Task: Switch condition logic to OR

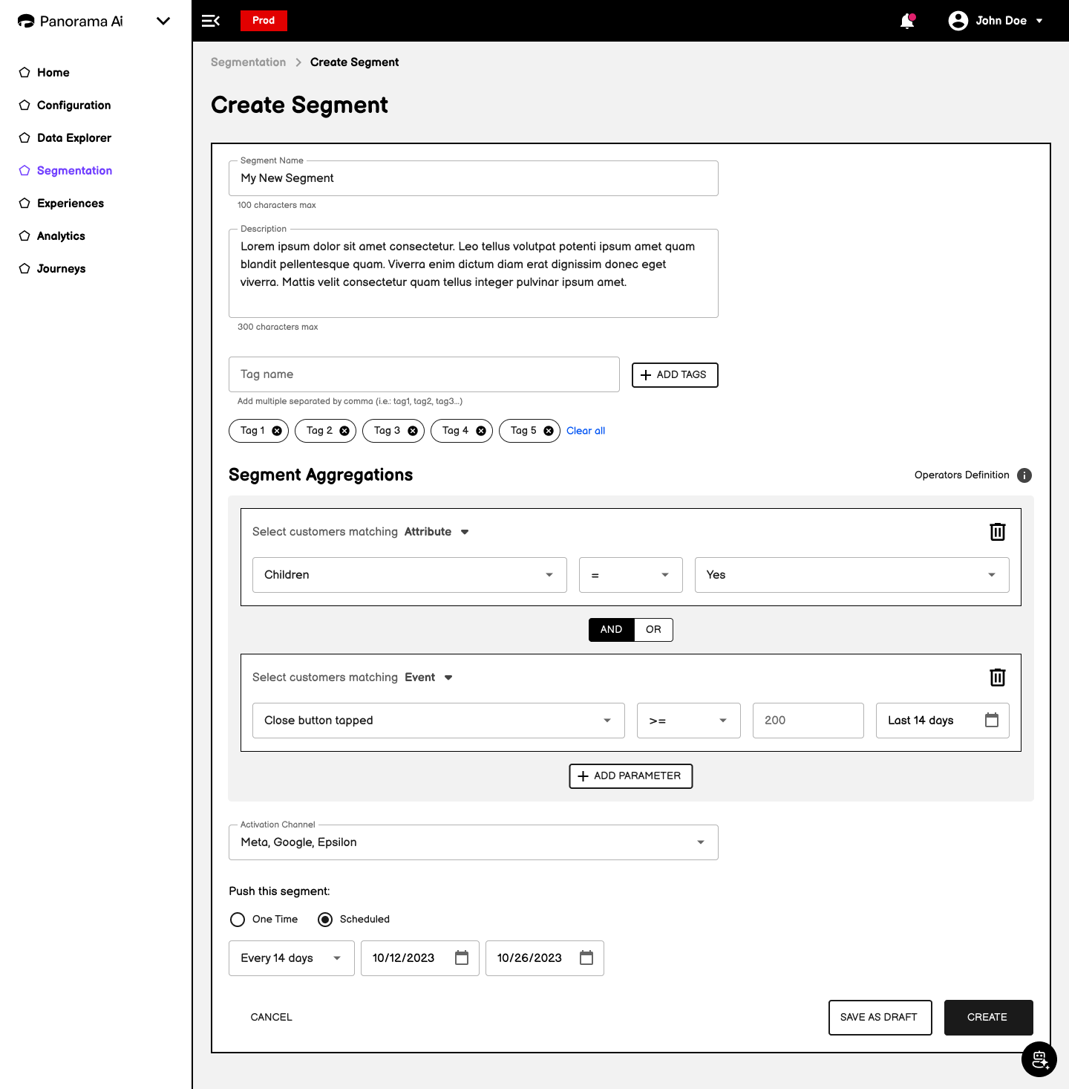Action: (653, 630)
